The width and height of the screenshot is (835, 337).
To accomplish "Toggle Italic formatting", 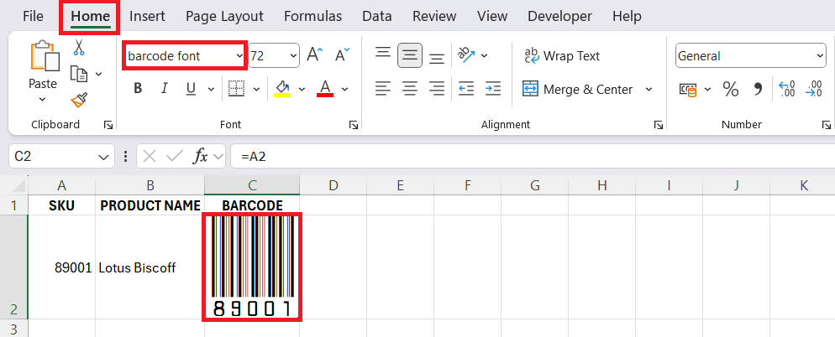I will 164,89.
